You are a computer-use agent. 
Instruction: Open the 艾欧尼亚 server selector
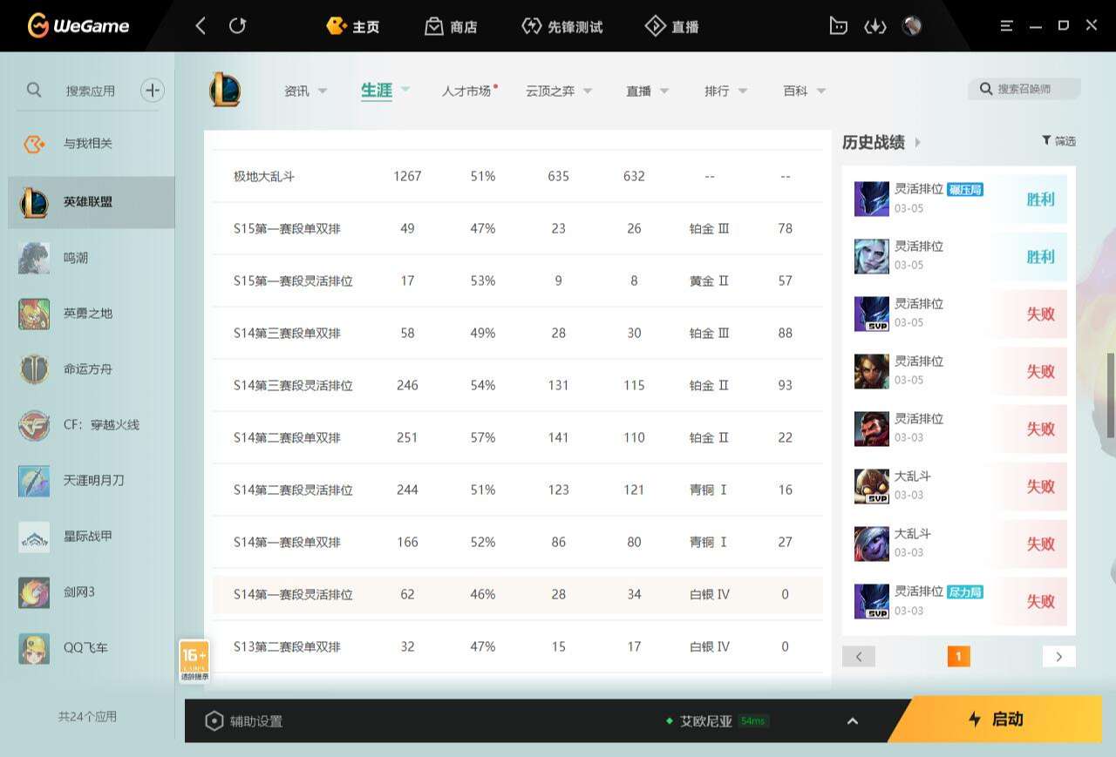(x=717, y=721)
